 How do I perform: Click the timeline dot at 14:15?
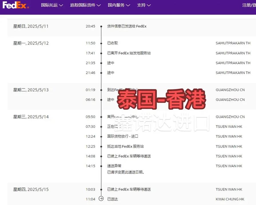coord(101,166)
